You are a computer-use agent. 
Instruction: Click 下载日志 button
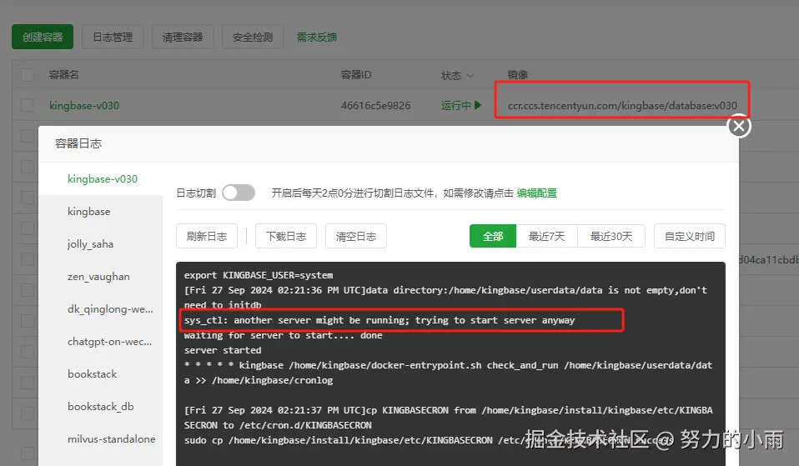pos(286,236)
